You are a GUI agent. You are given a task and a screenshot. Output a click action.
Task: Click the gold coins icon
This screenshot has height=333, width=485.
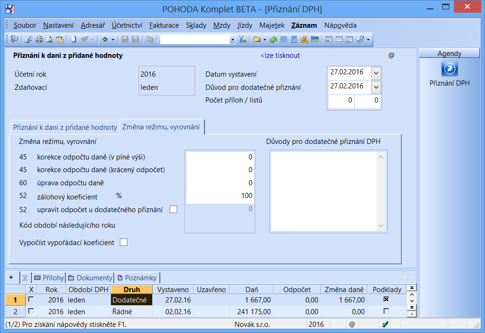[x=305, y=40]
